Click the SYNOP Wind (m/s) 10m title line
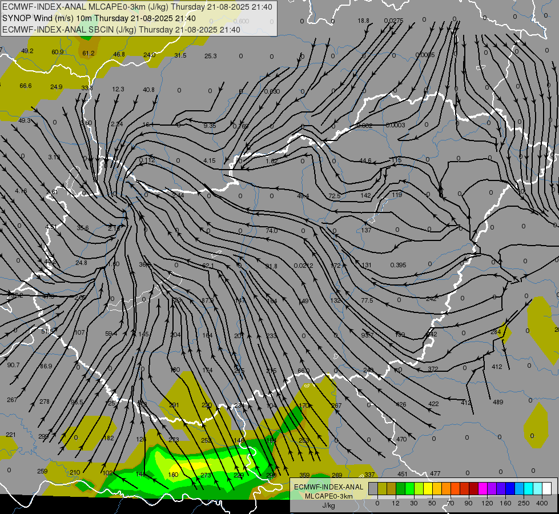The image size is (559, 514). 99,18
